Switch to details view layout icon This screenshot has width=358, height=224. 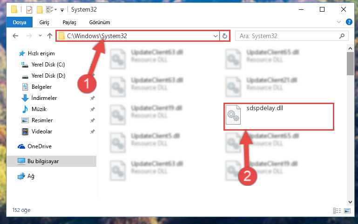(337, 211)
